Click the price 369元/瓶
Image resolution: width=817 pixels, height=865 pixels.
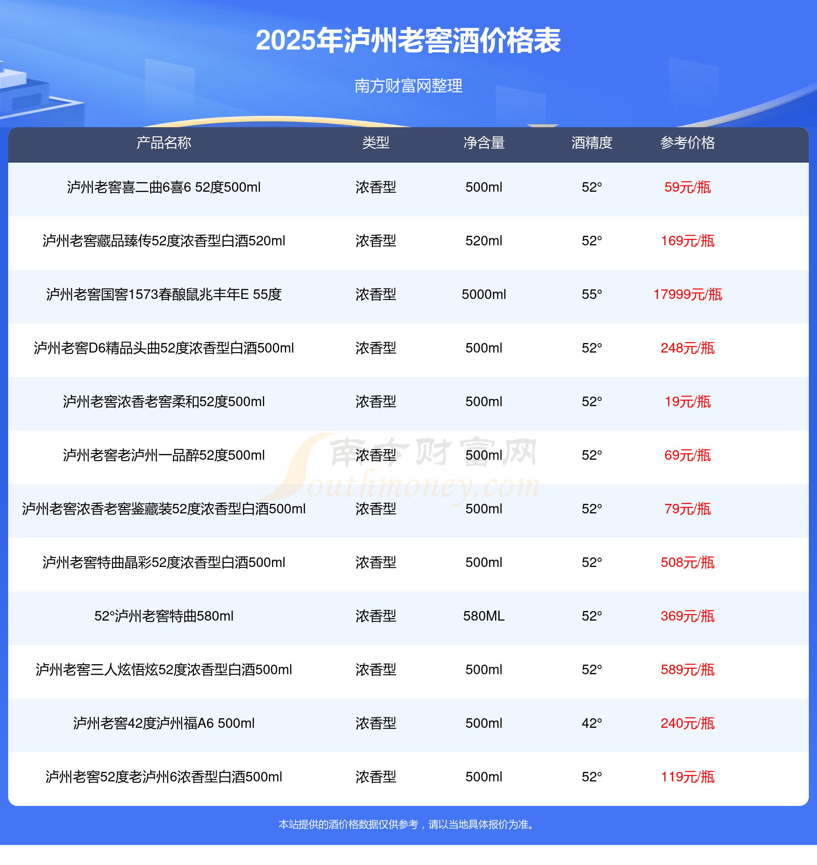pyautogui.click(x=688, y=616)
